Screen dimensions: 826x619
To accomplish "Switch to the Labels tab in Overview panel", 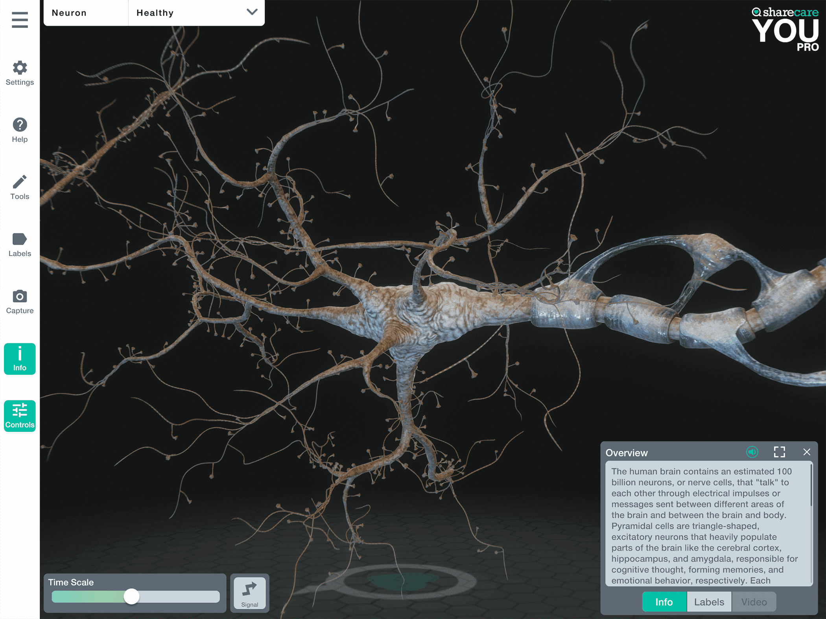I will point(709,602).
